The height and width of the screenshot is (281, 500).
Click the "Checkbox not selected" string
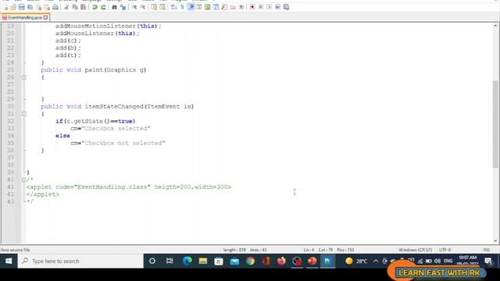(123, 143)
